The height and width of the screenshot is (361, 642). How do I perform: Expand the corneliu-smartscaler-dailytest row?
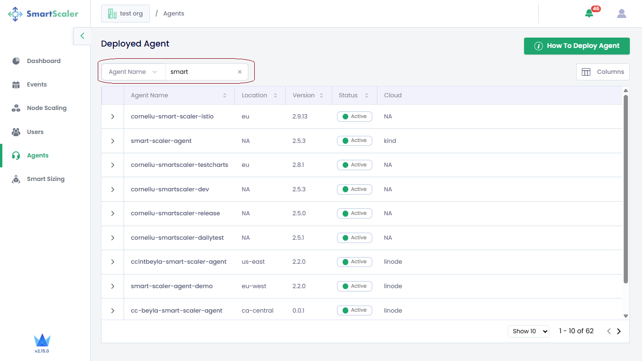113,238
